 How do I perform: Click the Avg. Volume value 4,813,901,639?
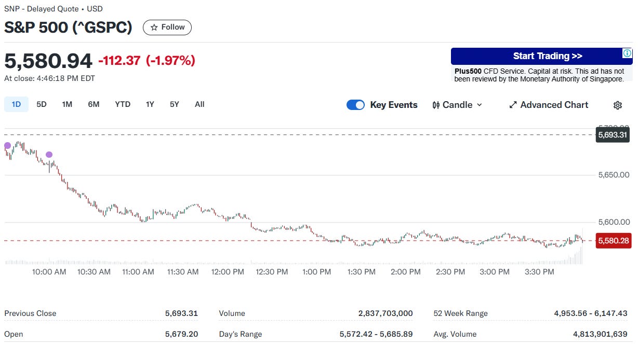600,334
